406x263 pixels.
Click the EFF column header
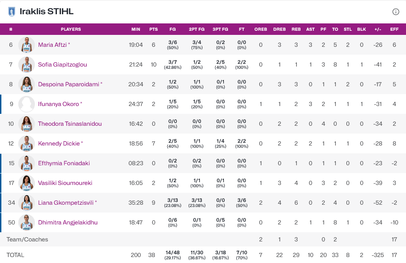[x=394, y=29]
